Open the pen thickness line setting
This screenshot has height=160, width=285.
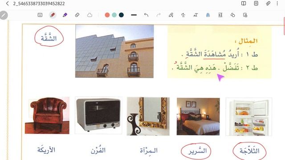coord(134,15)
